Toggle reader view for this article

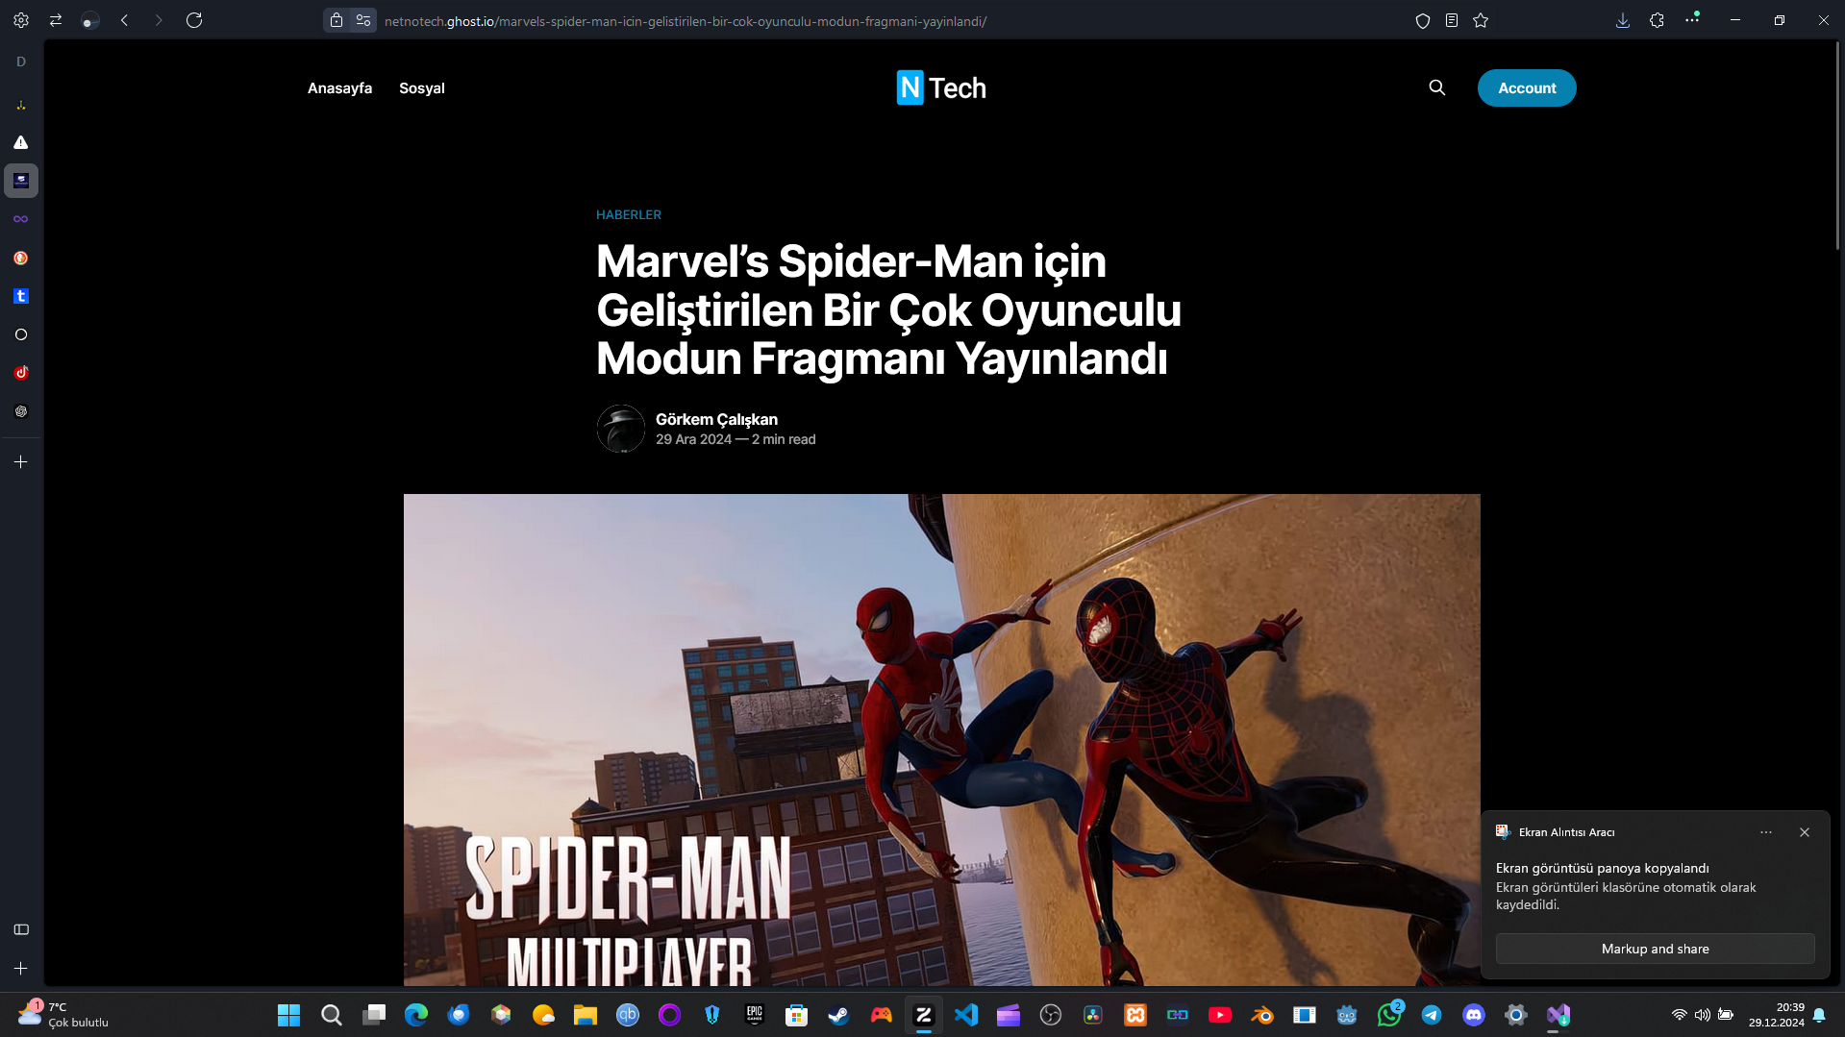click(x=1452, y=20)
